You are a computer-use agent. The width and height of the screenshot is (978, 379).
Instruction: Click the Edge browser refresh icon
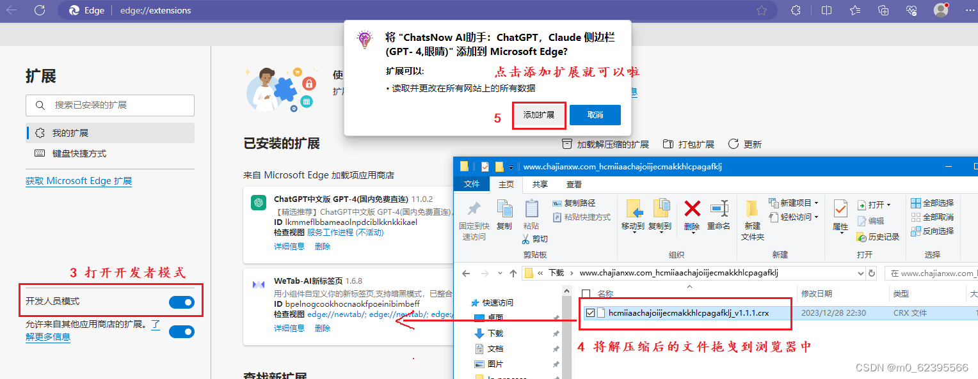[40, 10]
